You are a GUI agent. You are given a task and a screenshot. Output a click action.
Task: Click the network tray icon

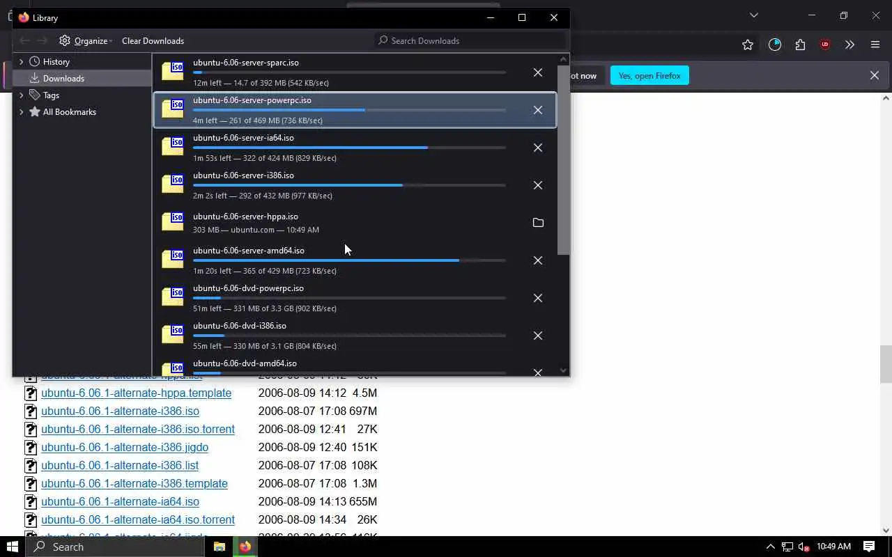coord(787,547)
